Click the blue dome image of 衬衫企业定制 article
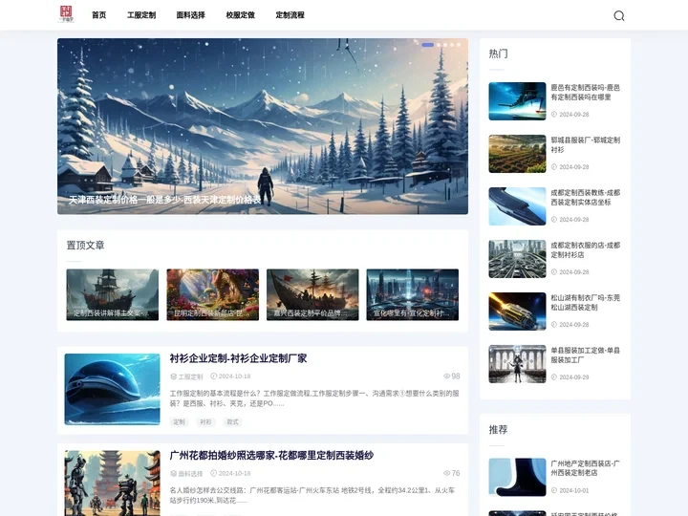Image resolution: width=688 pixels, height=516 pixels. pos(113,389)
